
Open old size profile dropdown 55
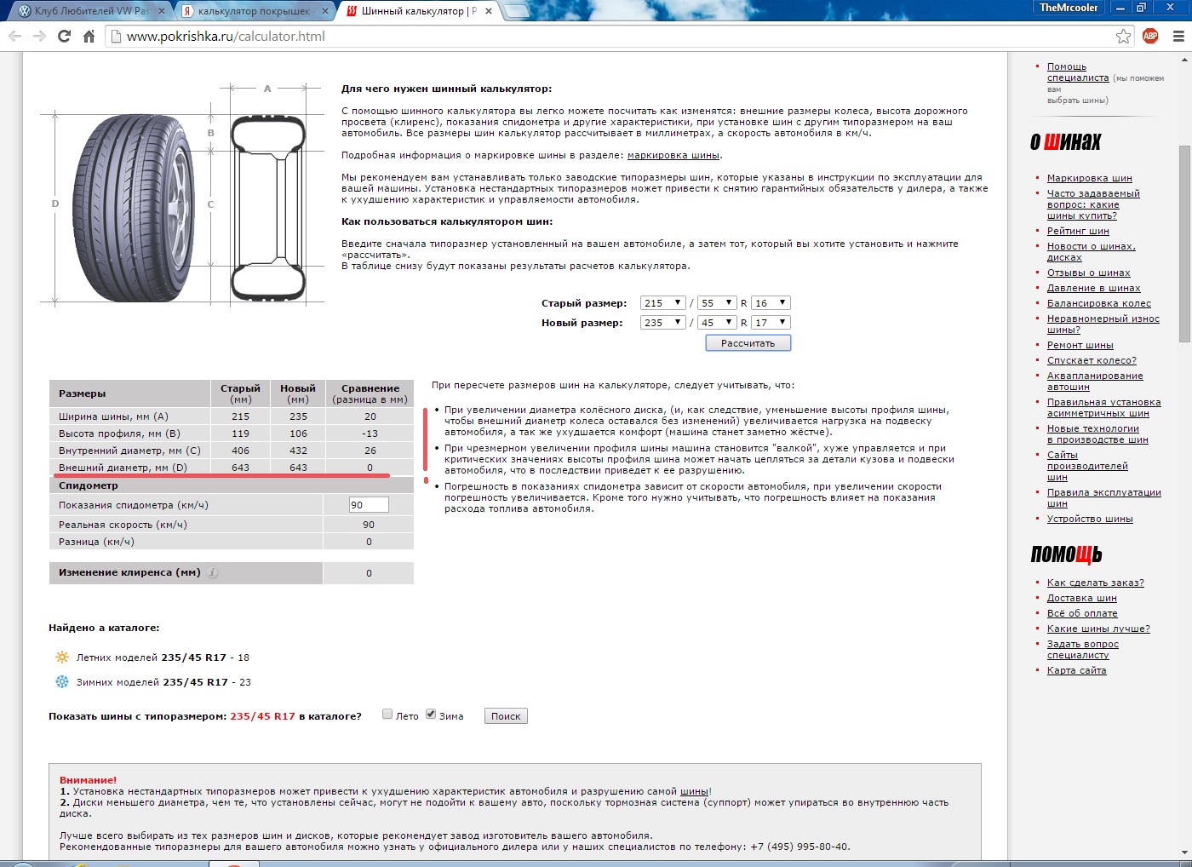click(x=716, y=303)
